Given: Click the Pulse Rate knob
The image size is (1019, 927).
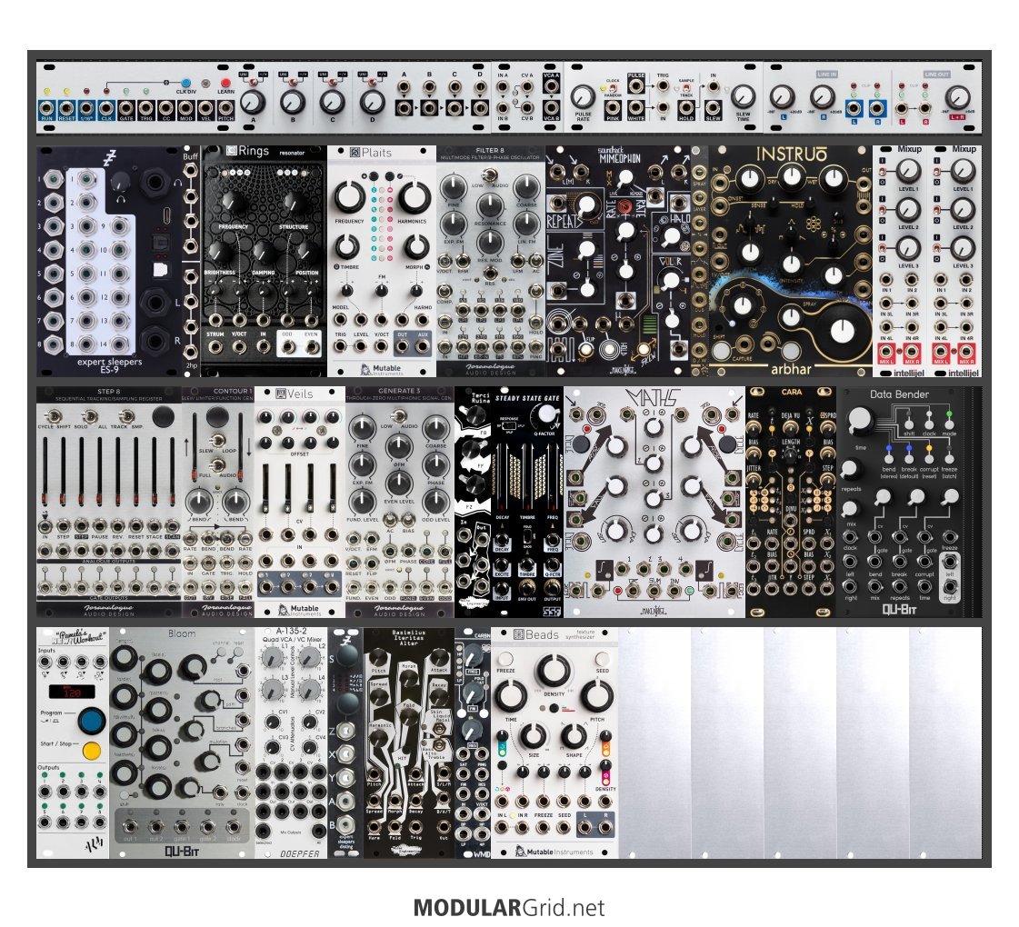Looking at the screenshot, I should pos(583,97).
